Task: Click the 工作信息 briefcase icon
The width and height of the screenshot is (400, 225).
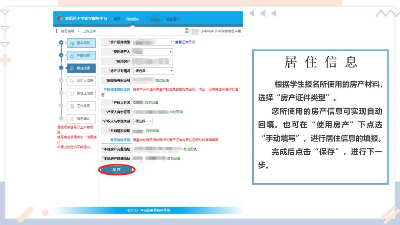Action: (72, 105)
